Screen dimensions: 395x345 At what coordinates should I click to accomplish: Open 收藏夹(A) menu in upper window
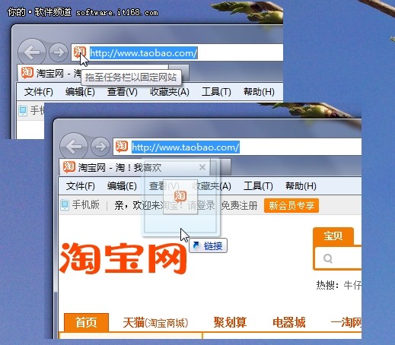point(170,92)
